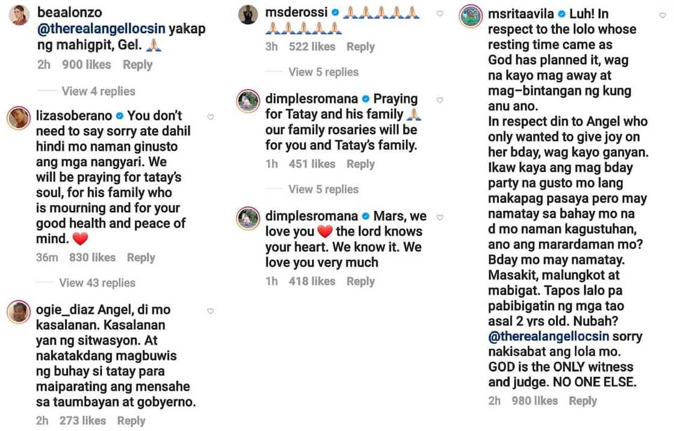
Task: Open msritaavila's profile avatar
Action: [471, 17]
